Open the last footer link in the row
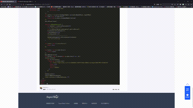 (105, 103)
